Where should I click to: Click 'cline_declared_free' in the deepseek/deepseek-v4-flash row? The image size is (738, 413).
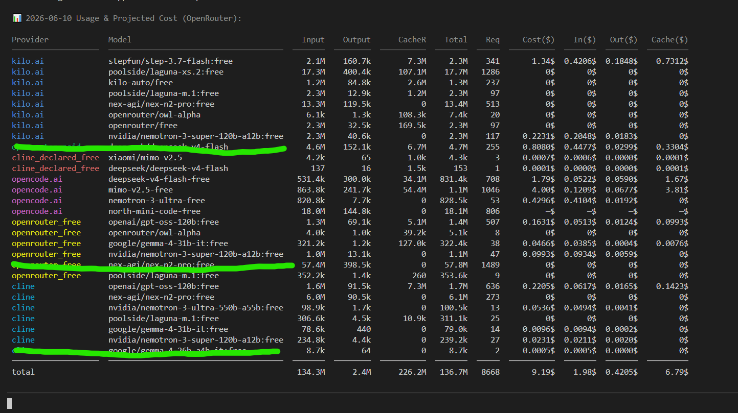[x=55, y=168]
